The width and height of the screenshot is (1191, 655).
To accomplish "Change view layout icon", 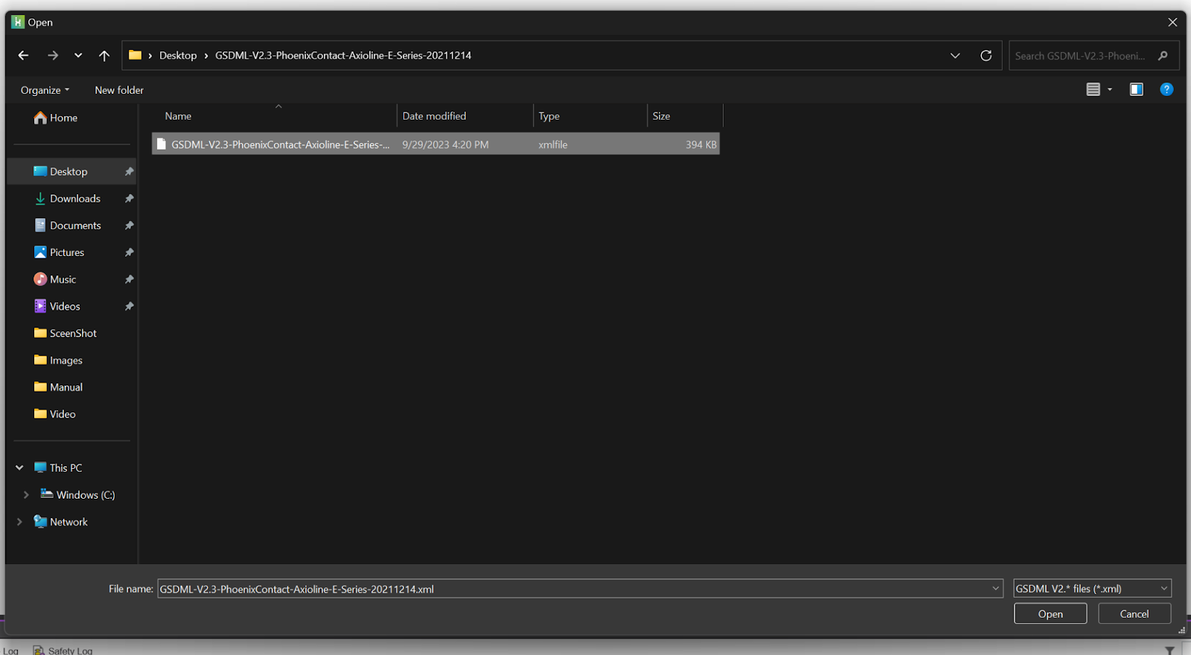I will [1093, 89].
